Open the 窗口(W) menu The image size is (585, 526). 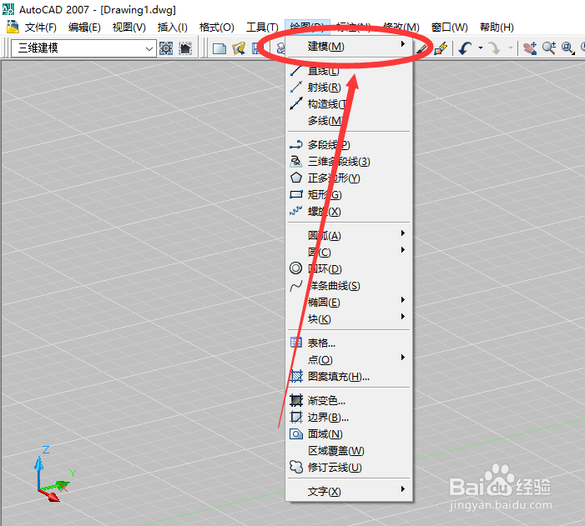pyautogui.click(x=449, y=28)
